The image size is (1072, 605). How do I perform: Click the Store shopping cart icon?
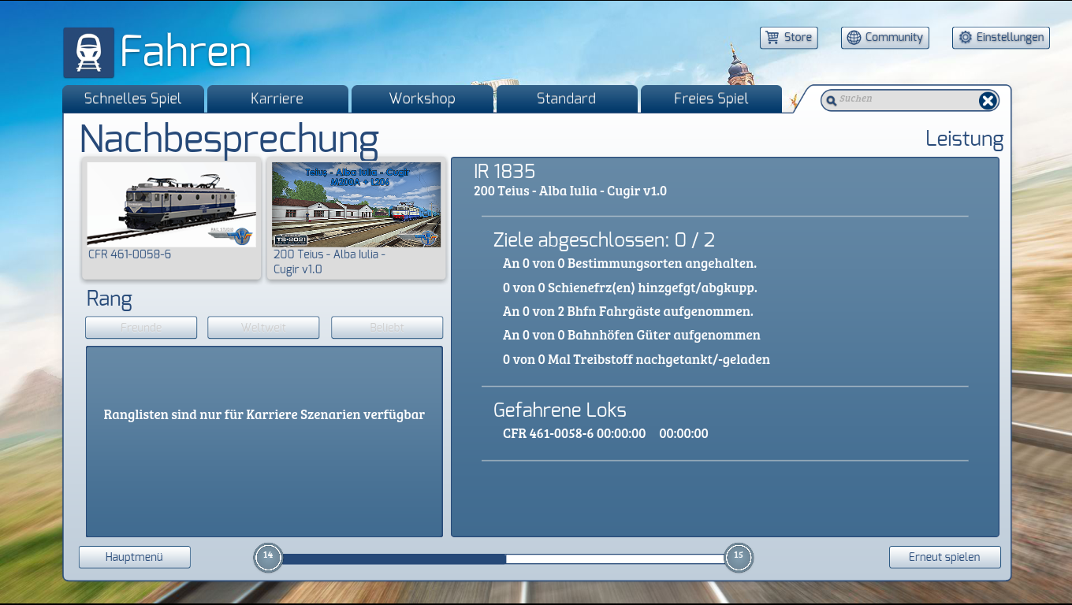772,38
